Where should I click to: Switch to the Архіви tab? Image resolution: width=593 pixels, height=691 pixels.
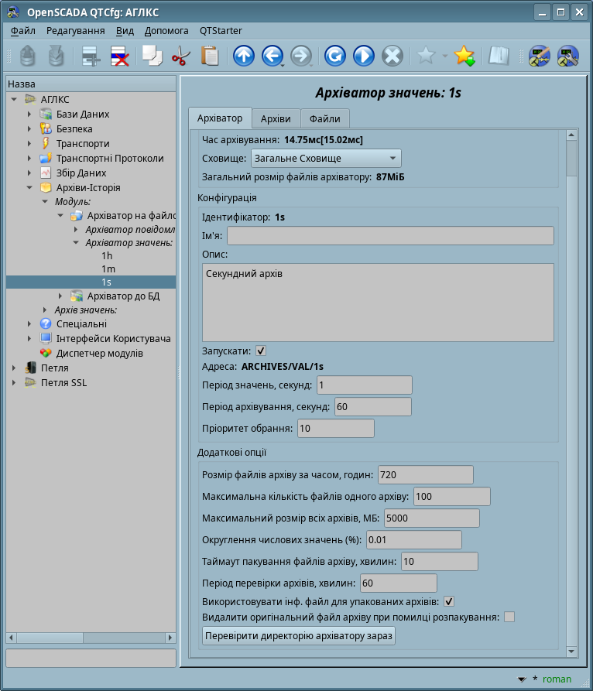[276, 118]
